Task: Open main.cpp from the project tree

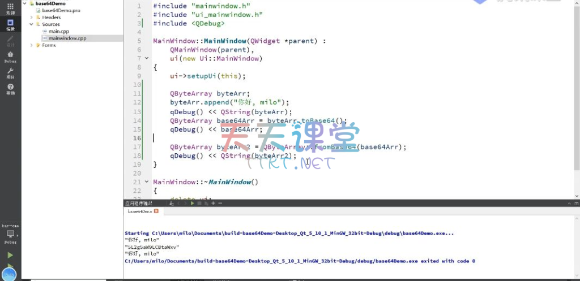Action: pos(58,31)
